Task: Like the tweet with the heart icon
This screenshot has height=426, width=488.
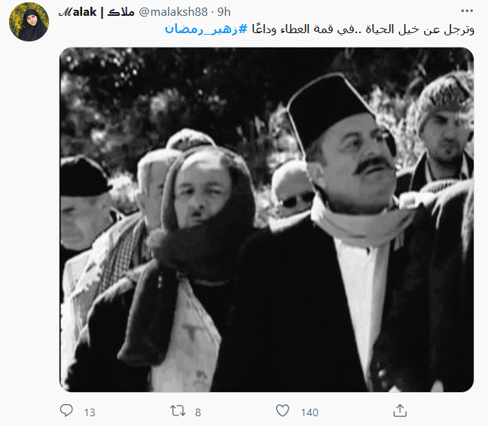Action: click(x=282, y=411)
